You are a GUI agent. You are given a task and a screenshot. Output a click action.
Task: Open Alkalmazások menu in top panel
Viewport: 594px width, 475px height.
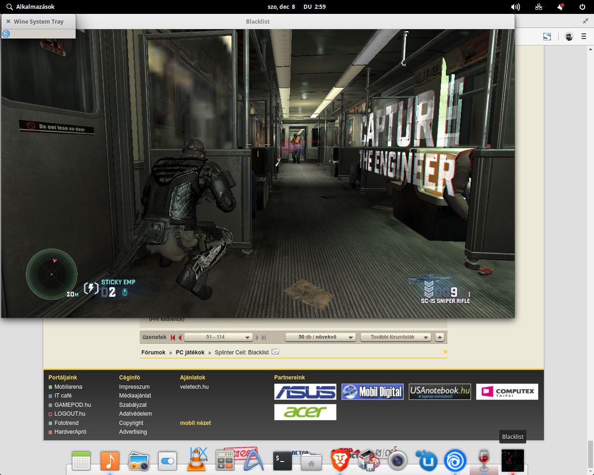pyautogui.click(x=30, y=7)
